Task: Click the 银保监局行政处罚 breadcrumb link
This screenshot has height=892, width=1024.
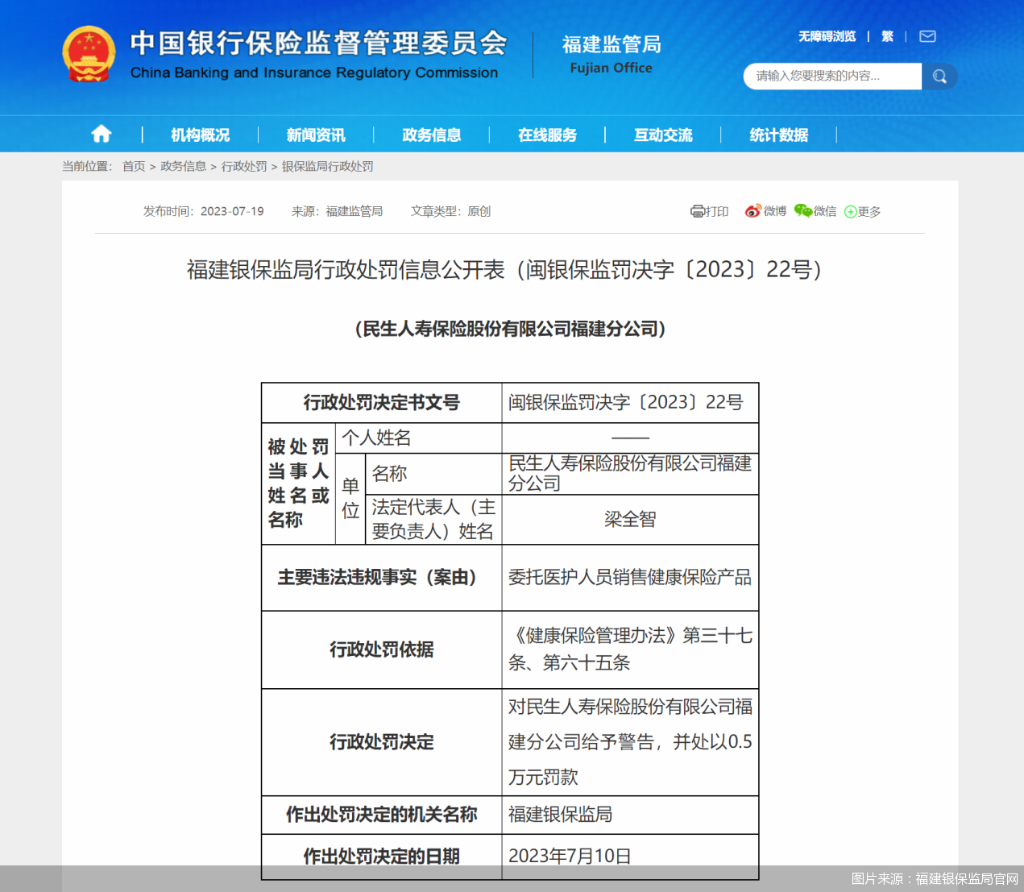Action: 328,166
